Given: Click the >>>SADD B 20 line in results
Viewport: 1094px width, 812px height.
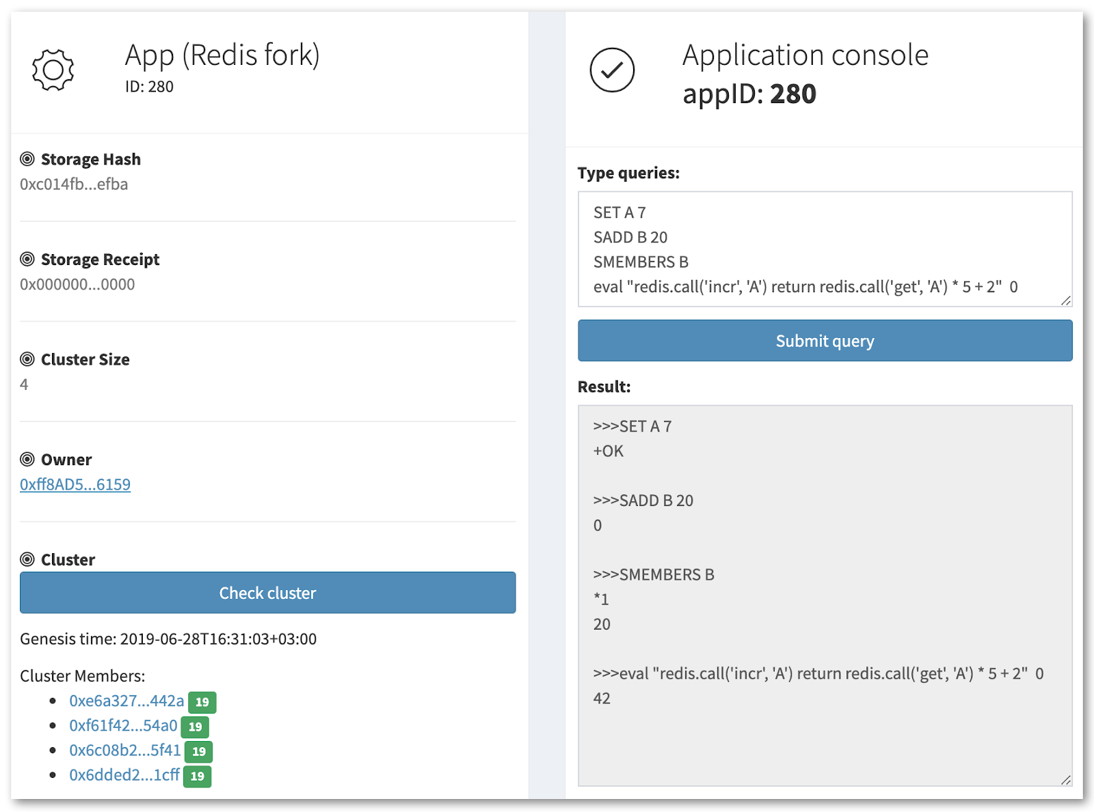Looking at the screenshot, I should click(x=643, y=501).
